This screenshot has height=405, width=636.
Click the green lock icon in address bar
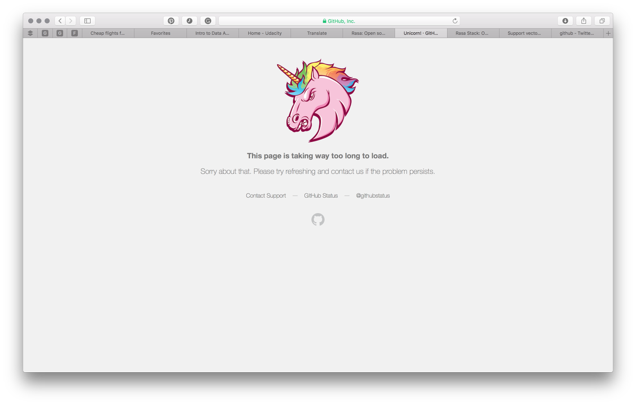point(324,21)
